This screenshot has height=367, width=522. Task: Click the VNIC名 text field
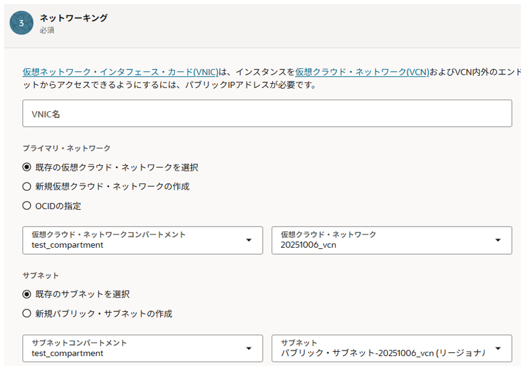(267, 114)
